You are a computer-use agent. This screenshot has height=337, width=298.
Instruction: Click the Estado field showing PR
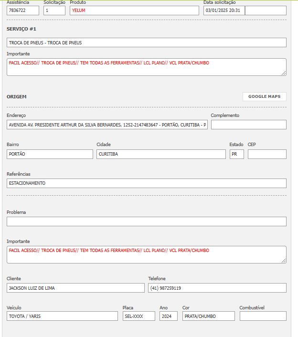tap(236, 154)
